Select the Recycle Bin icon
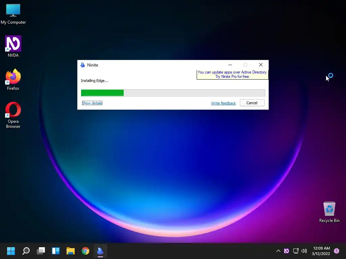The width and height of the screenshot is (346, 259). [329, 212]
